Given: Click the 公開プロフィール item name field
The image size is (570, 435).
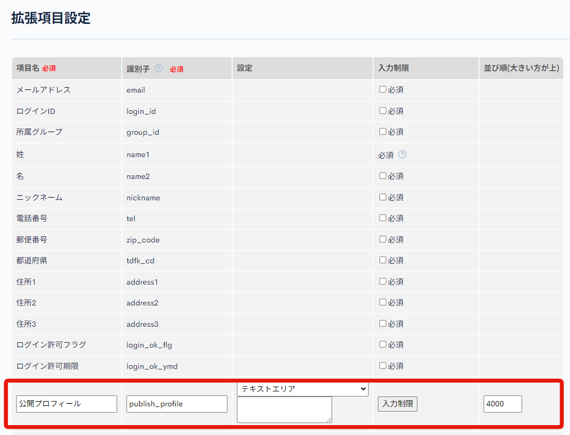Looking at the screenshot, I should 67,404.
